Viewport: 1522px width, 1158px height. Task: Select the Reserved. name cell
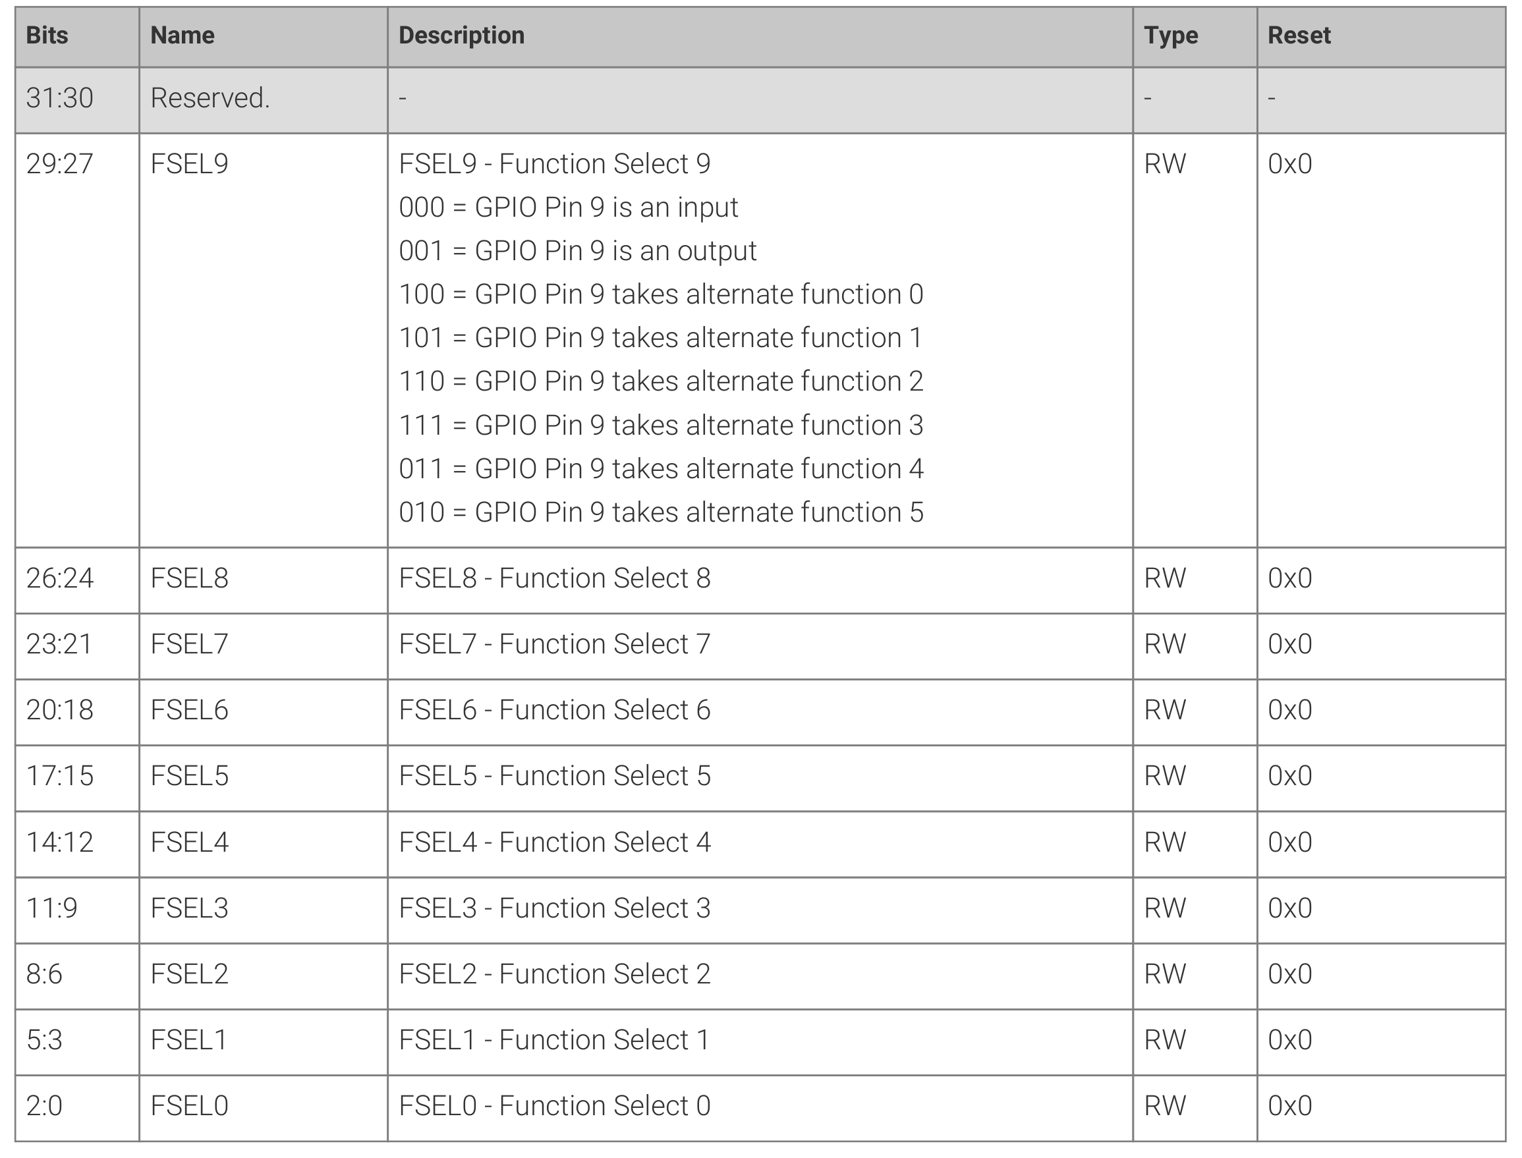point(210,98)
